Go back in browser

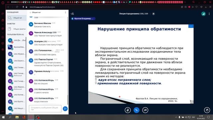(x=8, y=7)
